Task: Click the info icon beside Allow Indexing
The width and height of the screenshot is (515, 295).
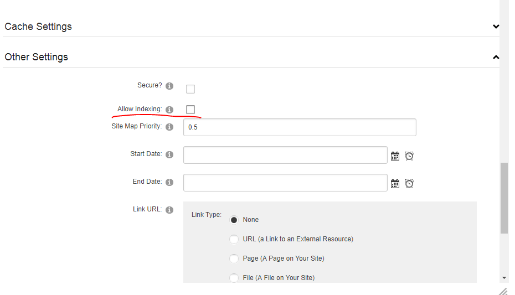Action: [x=169, y=110]
